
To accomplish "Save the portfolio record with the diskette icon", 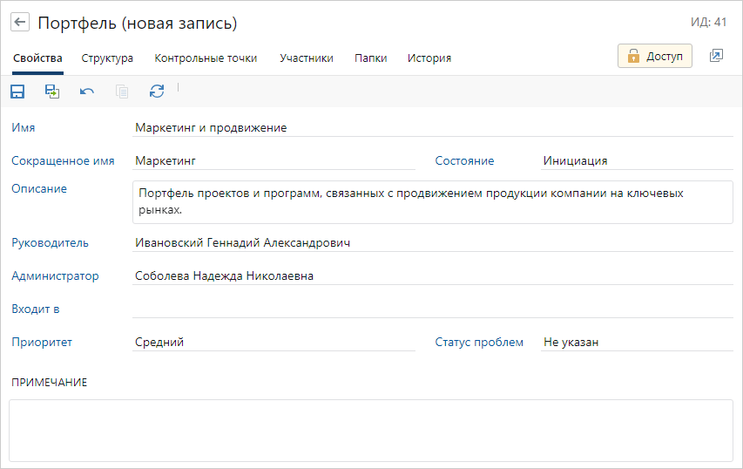I will click(x=17, y=91).
